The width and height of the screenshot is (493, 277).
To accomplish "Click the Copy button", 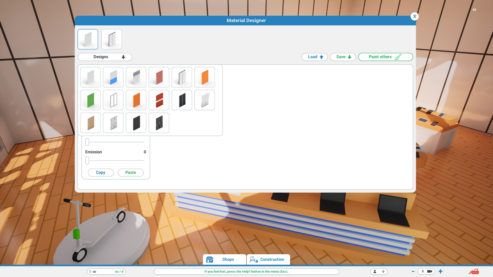I will pos(101,173).
